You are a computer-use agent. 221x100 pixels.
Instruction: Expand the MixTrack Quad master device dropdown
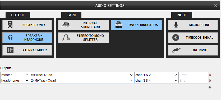tap(82, 75)
